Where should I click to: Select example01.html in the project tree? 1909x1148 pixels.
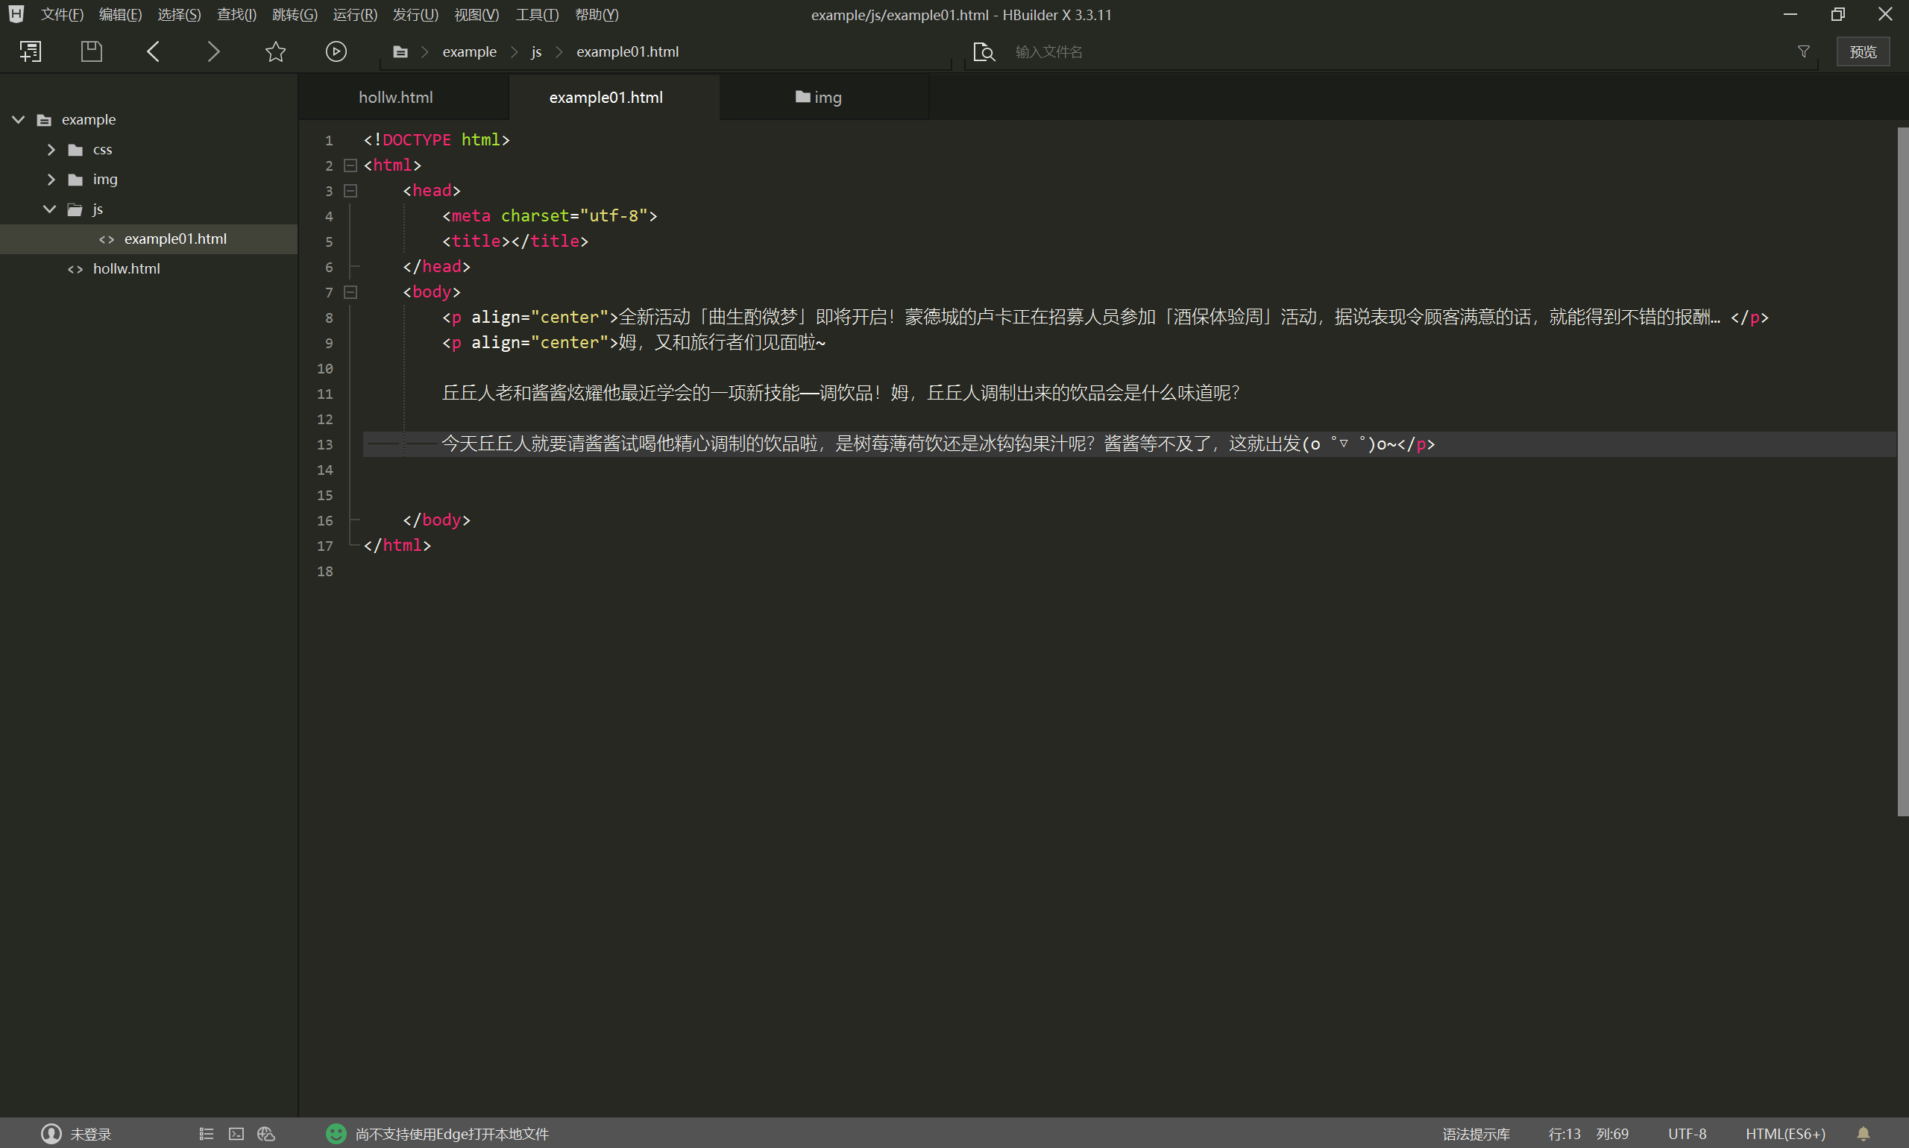coord(148,239)
